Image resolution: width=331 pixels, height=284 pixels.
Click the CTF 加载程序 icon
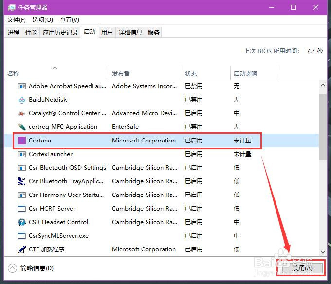click(22, 249)
